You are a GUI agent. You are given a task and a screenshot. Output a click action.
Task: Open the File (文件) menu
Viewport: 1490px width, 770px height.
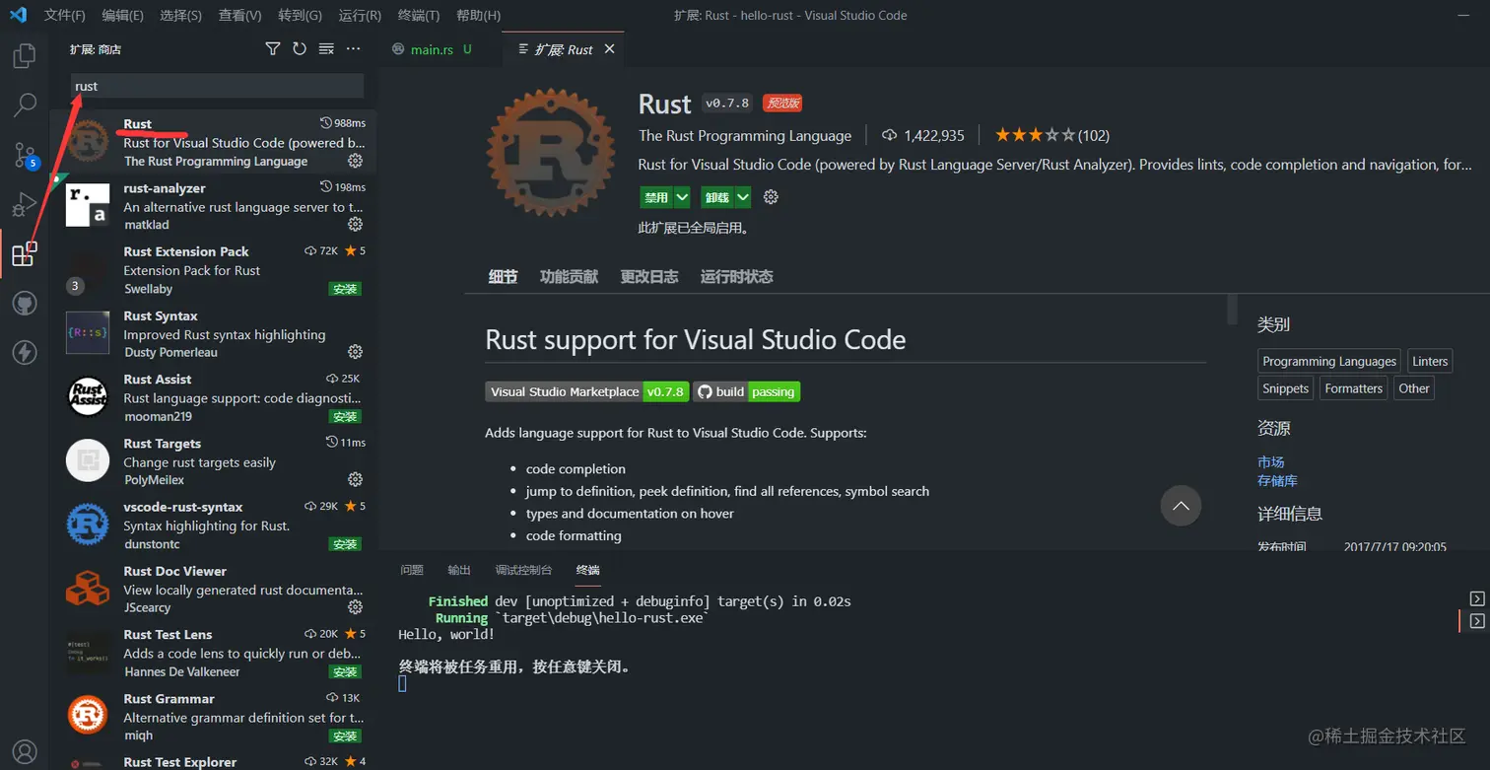[x=65, y=16]
